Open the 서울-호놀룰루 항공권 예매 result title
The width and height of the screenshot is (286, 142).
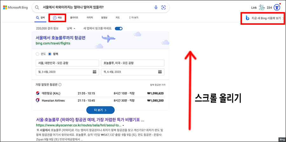[x=90, y=120]
